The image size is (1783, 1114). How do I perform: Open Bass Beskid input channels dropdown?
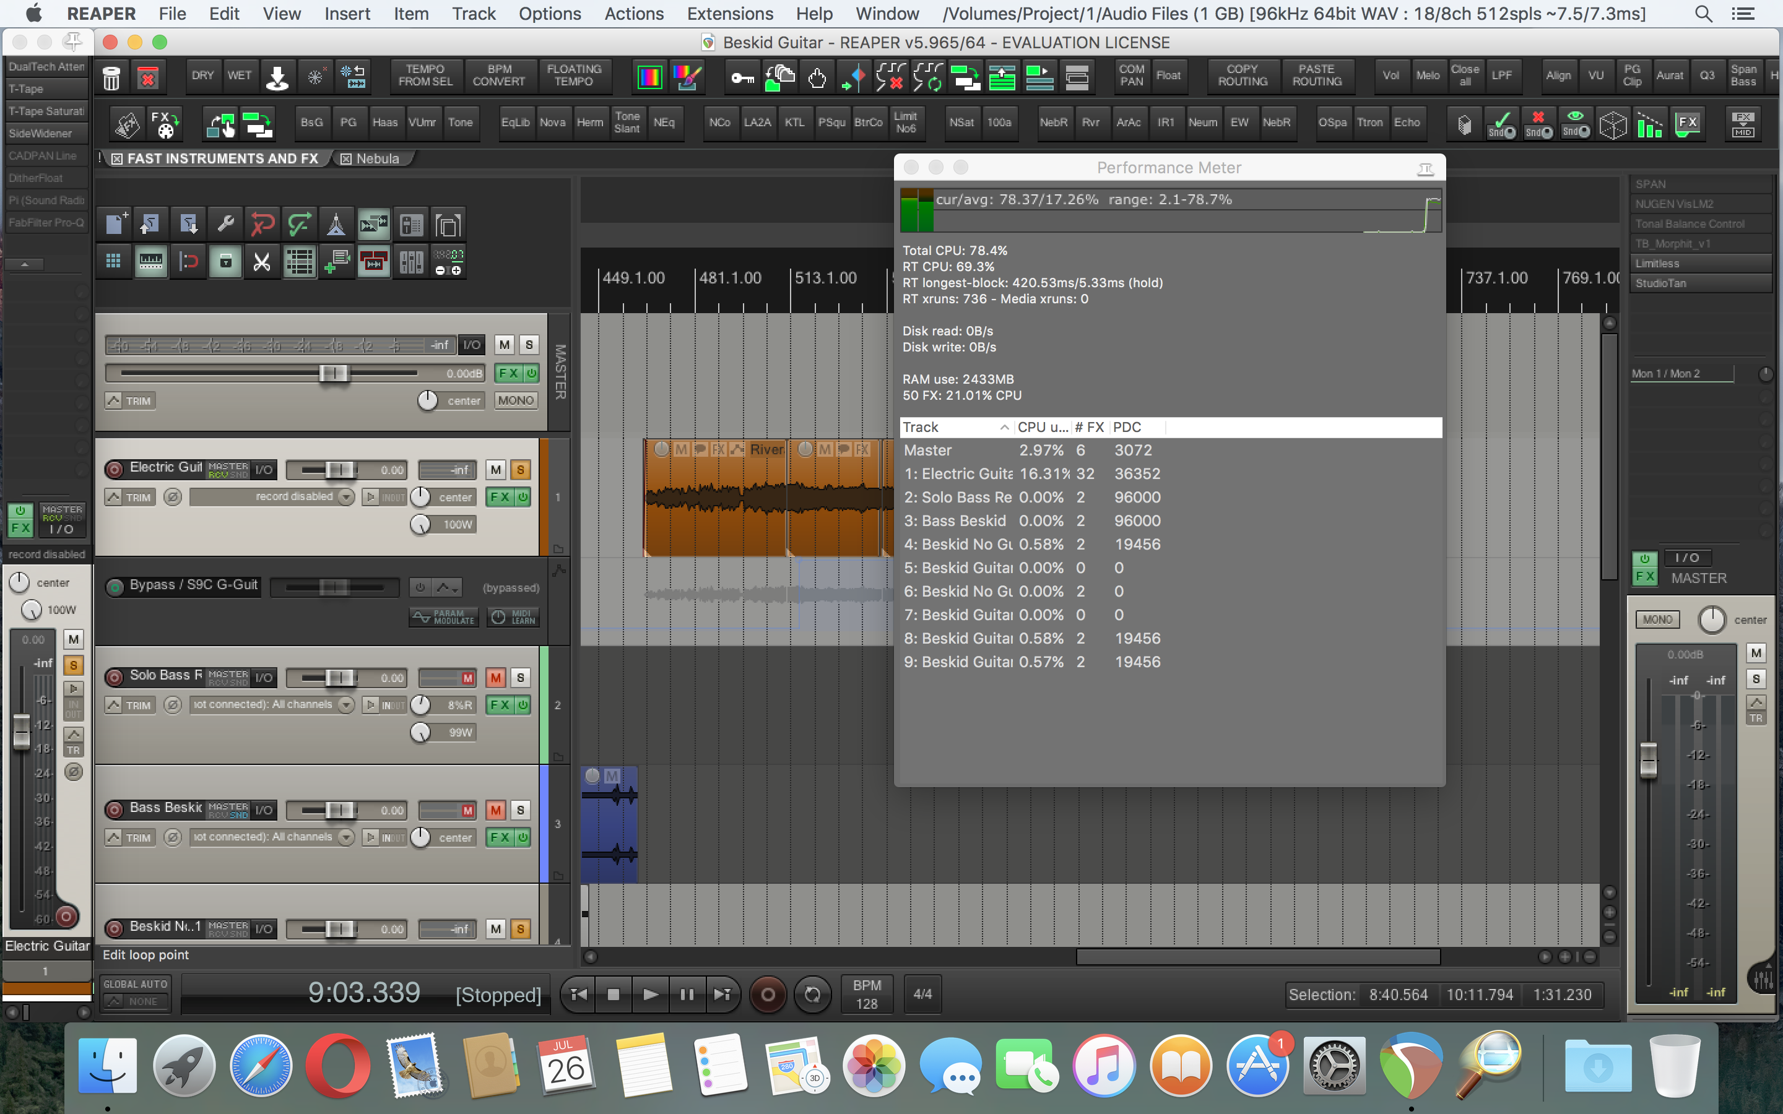point(346,838)
